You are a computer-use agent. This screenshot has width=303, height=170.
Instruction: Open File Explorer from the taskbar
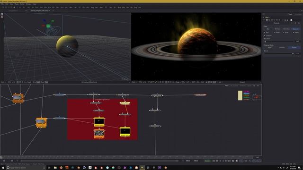[55, 168]
